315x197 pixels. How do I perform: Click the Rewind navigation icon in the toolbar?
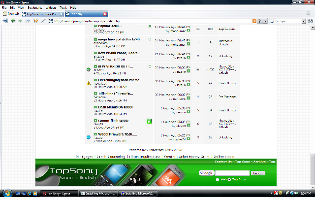tap(5, 21)
